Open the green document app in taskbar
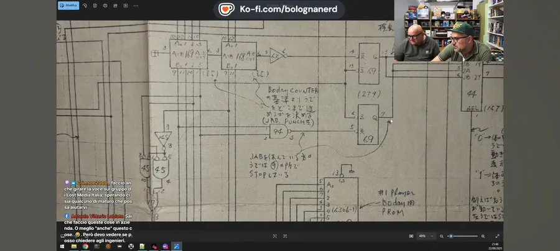Screen dimensions: 560x251 pos(142,247)
